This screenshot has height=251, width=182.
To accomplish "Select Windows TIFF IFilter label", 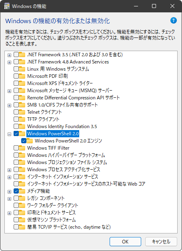I will pyautogui.click(x=48, y=148).
